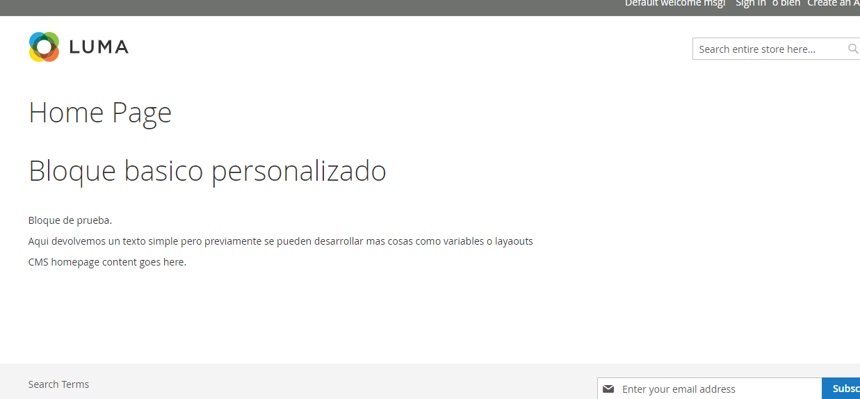The height and width of the screenshot is (399, 860).
Task: Click the Bloque de prueba text
Action: tap(70, 220)
